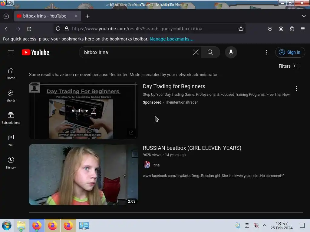
Task: Open Subscriptions in the sidebar
Action: (11, 118)
